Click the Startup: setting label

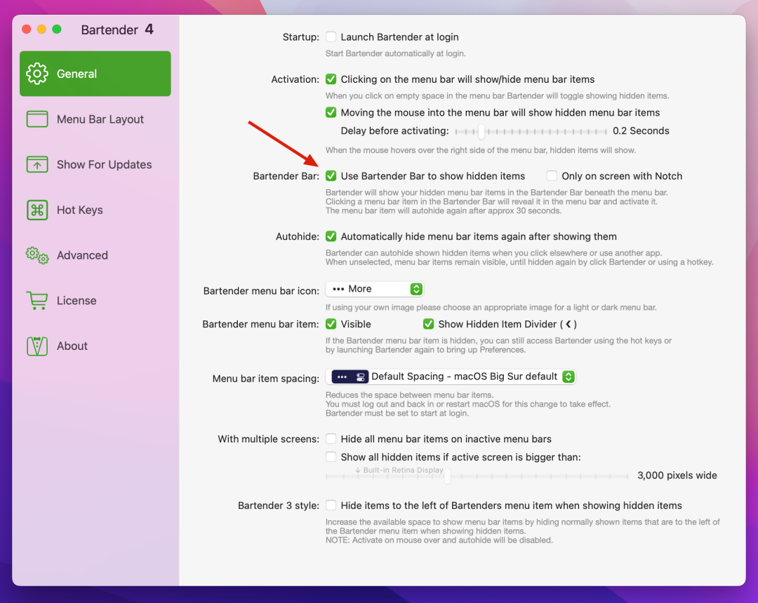[300, 37]
